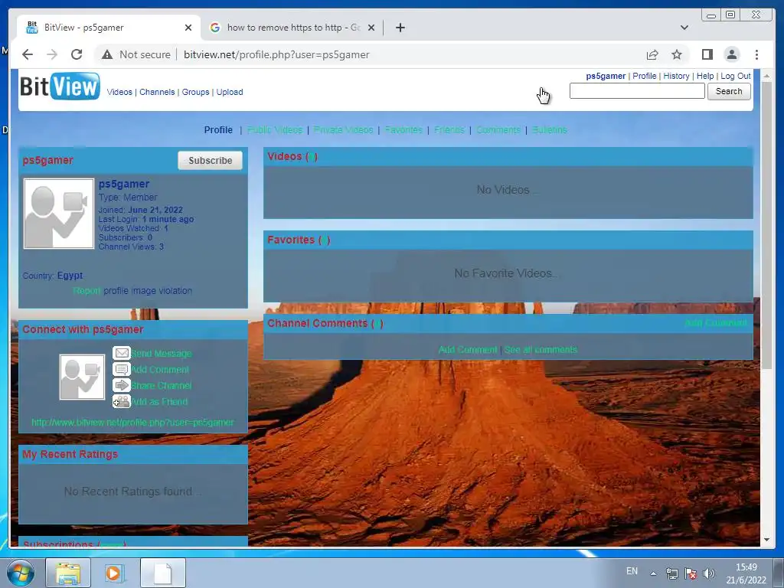The width and height of the screenshot is (784, 588).
Task: Show hidden tray icons arrow
Action: point(653,573)
